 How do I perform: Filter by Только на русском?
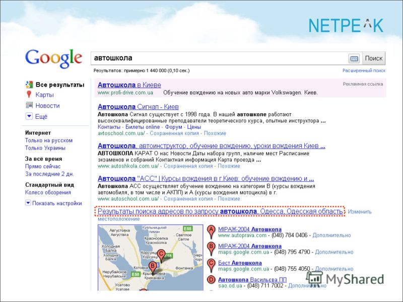49,140
